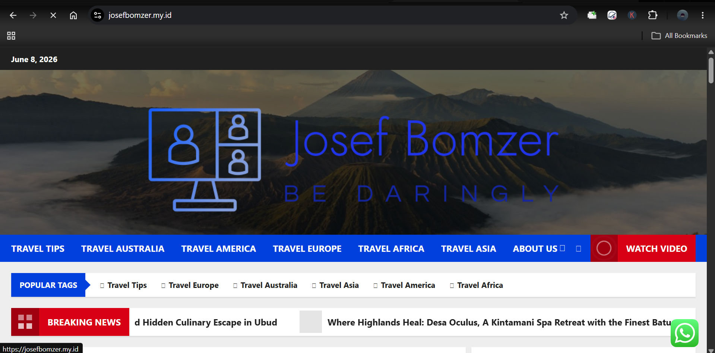Open the Travel Australia menu item
This screenshot has height=353, width=715.
point(123,249)
